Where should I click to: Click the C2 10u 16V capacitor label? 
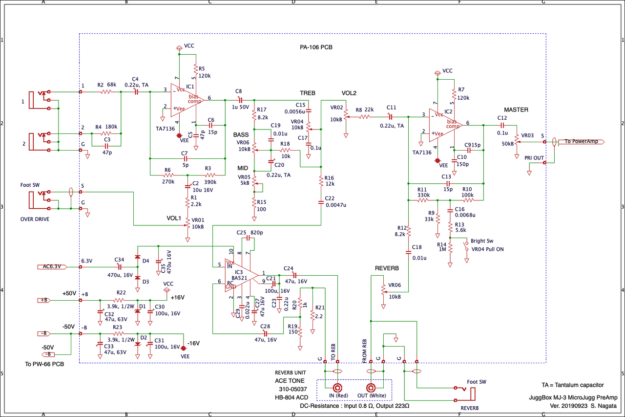click(x=203, y=186)
